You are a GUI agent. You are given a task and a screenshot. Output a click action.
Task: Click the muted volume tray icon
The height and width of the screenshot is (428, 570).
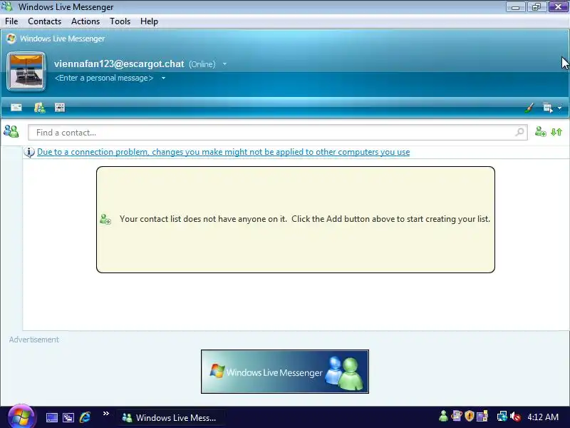point(515,417)
